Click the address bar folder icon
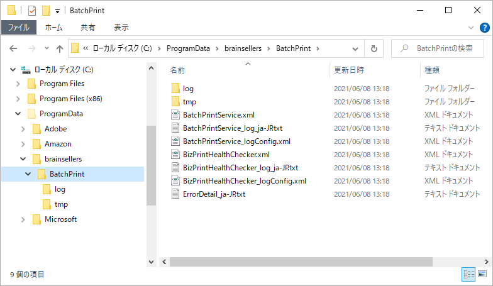 [75, 48]
